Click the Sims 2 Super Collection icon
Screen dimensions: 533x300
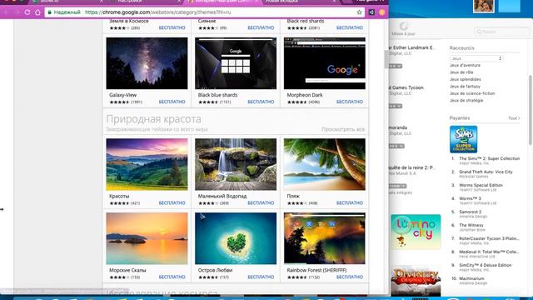pos(463,139)
